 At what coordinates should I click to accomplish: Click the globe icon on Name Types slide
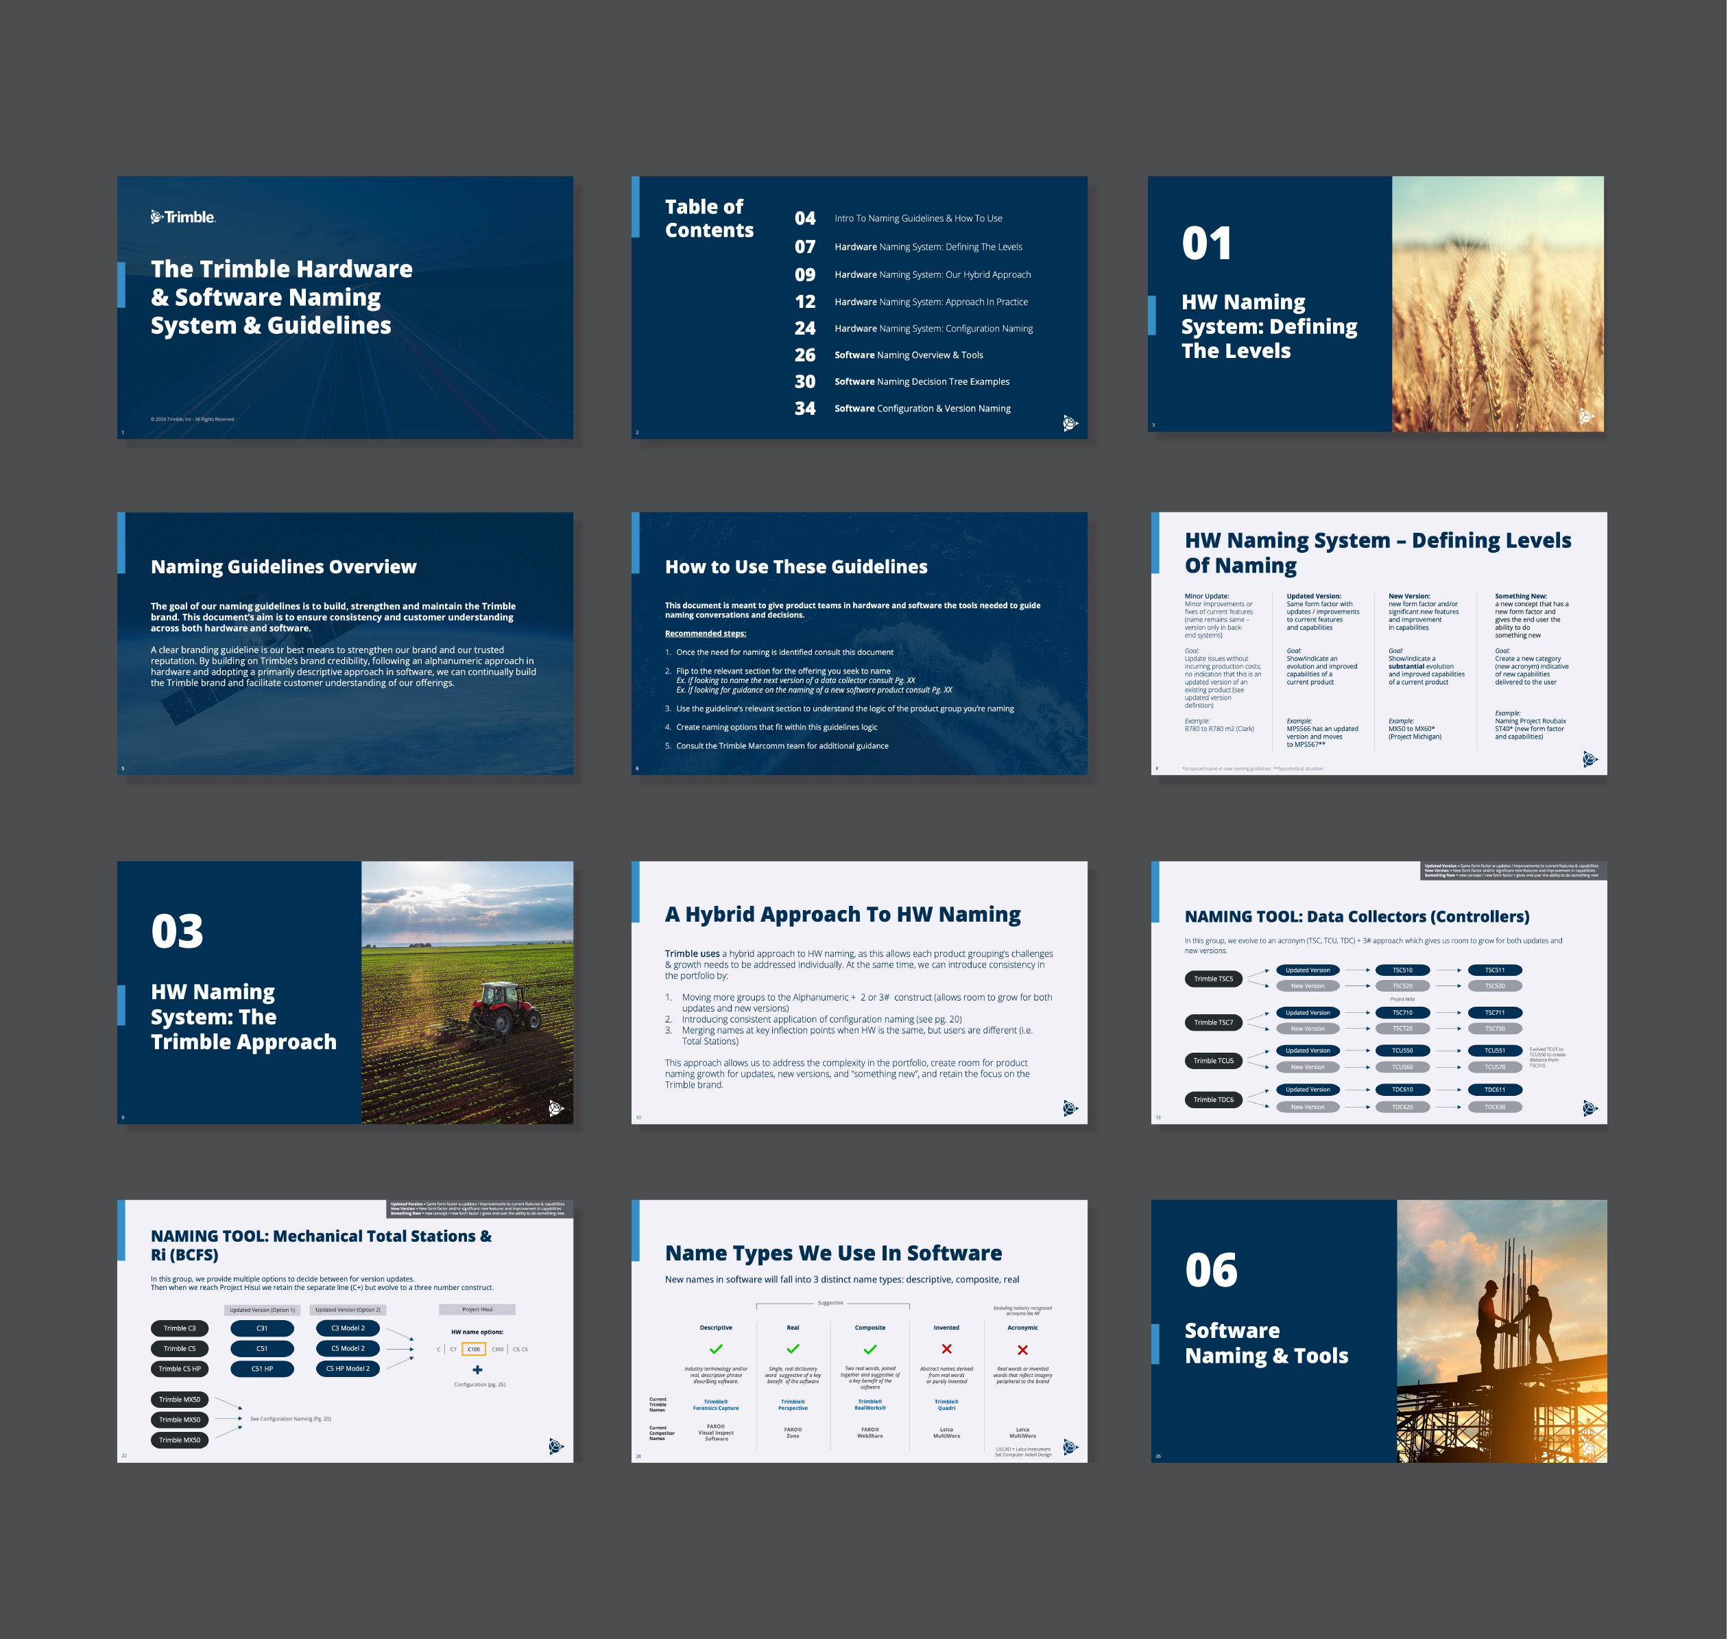(1070, 1447)
